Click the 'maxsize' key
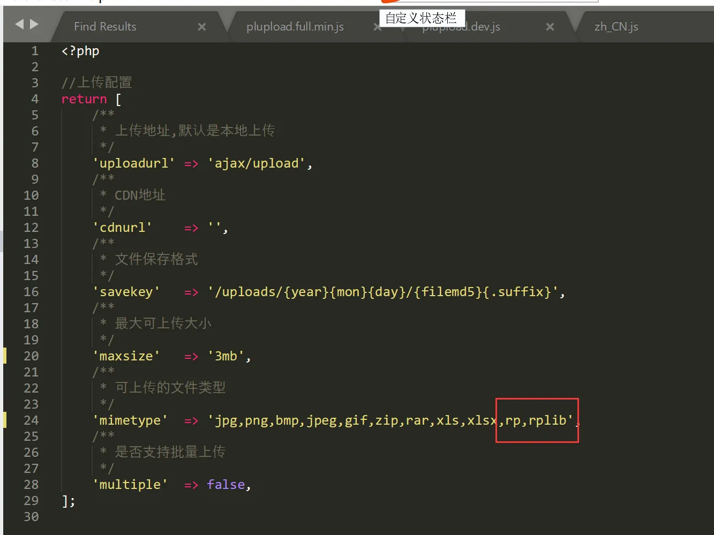This screenshot has height=535, width=714. 126,356
